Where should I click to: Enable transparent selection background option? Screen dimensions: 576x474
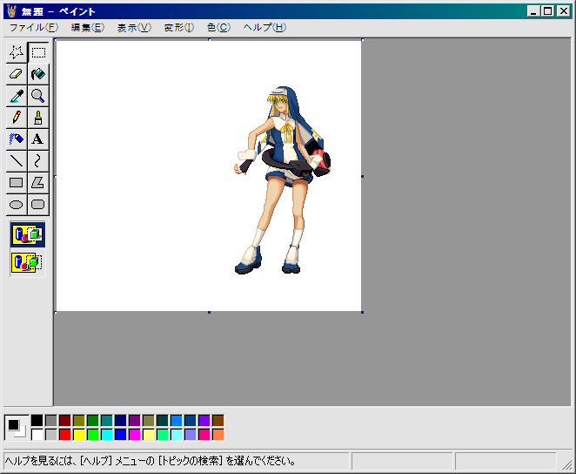click(x=27, y=261)
